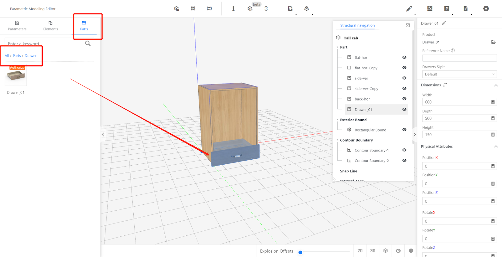Image resolution: width=502 pixels, height=257 pixels.
Task: Open the Drawers Style dropdown
Action: coord(459,74)
